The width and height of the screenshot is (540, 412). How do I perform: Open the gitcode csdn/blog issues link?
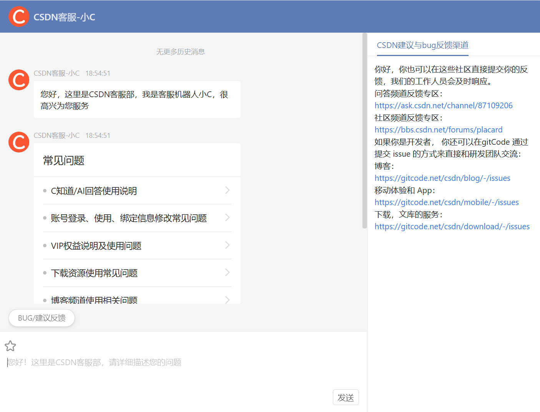pos(442,178)
